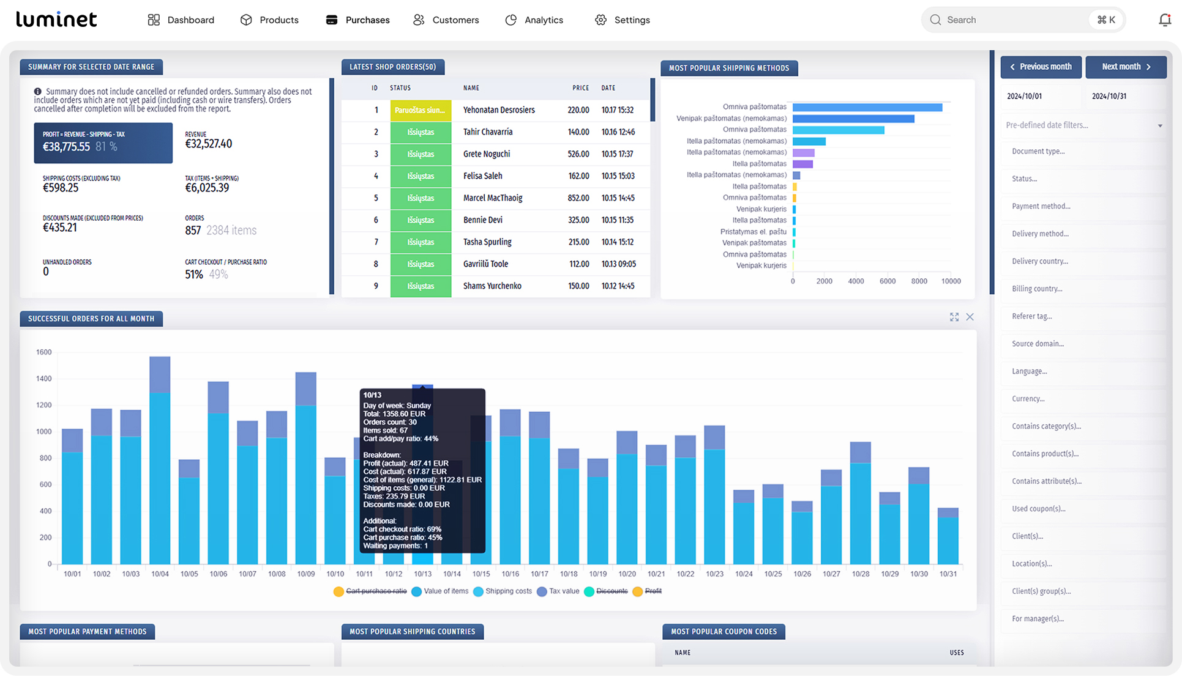Screen dimensions: 1182x677
Task: Click the Analytics pie chart icon
Action: coord(511,20)
